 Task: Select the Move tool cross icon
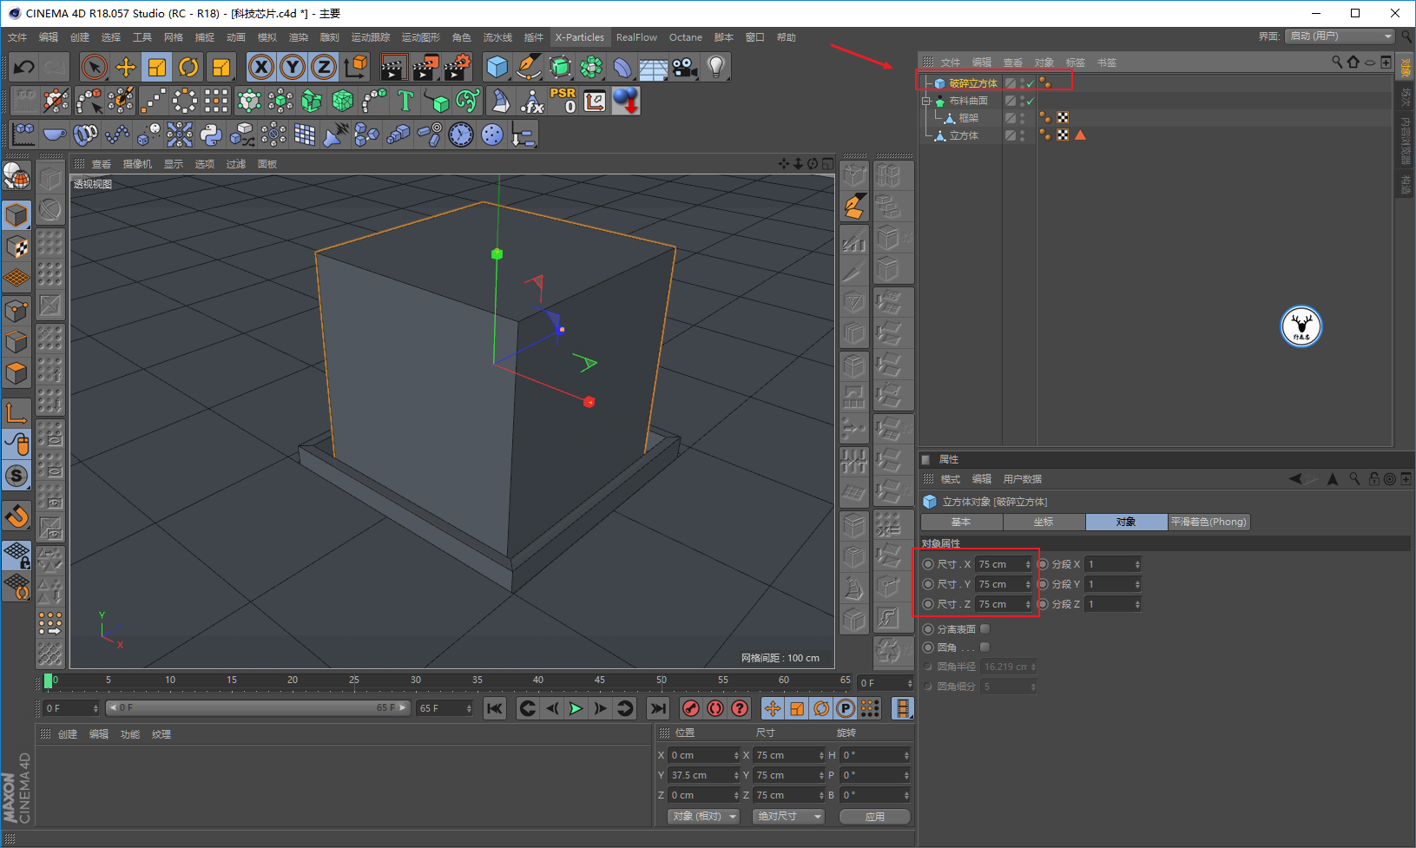point(126,67)
